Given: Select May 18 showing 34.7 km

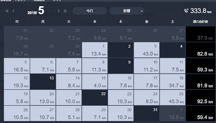Looking at the screenshot, I should pos(172,82).
